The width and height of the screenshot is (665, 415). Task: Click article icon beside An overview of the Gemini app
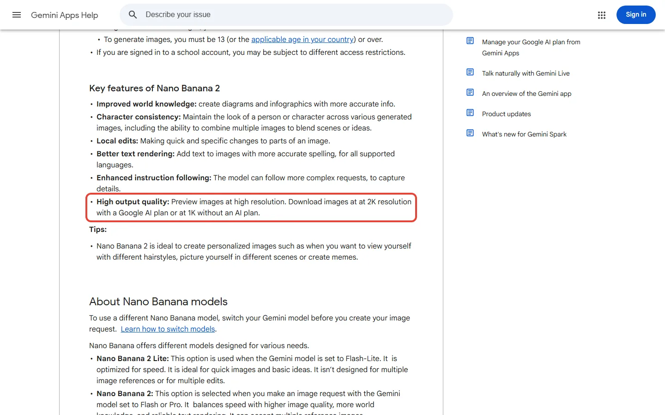pyautogui.click(x=470, y=93)
